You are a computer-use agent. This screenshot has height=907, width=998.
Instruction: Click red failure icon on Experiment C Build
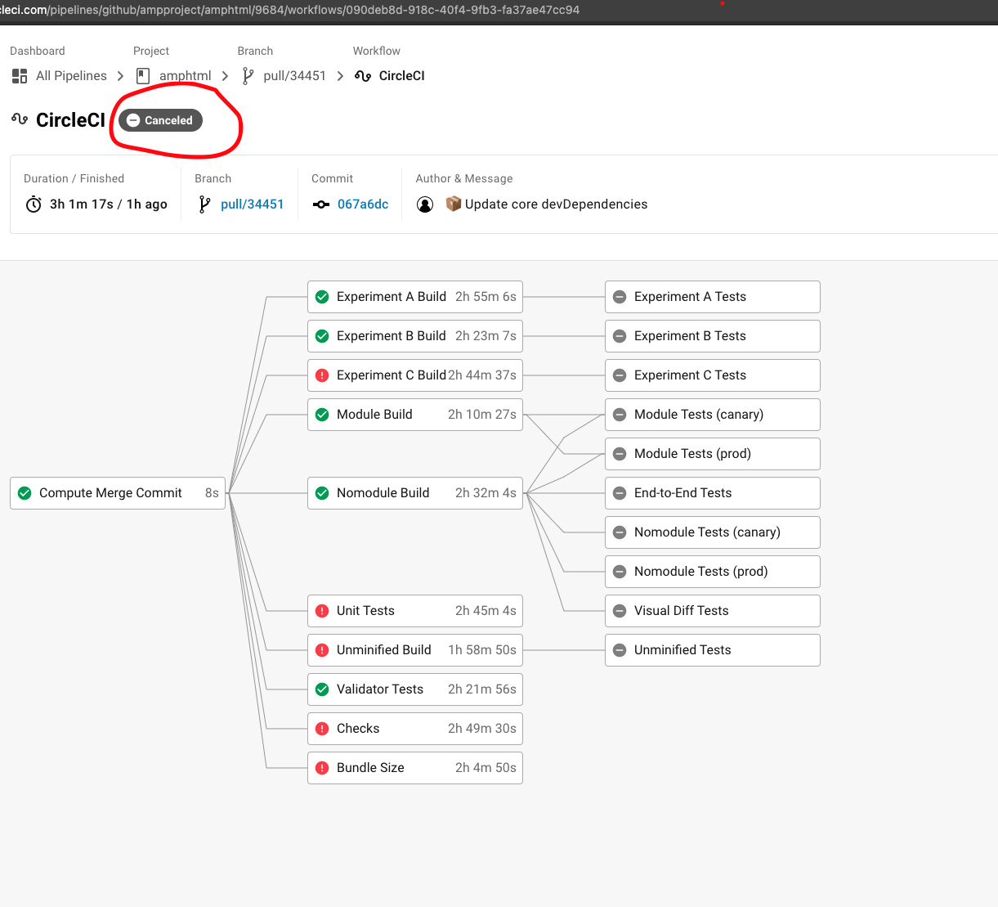click(x=322, y=375)
